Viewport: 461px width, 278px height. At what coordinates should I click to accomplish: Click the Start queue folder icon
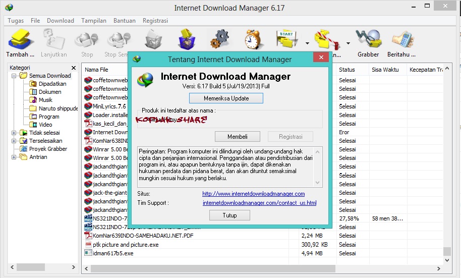click(287, 39)
